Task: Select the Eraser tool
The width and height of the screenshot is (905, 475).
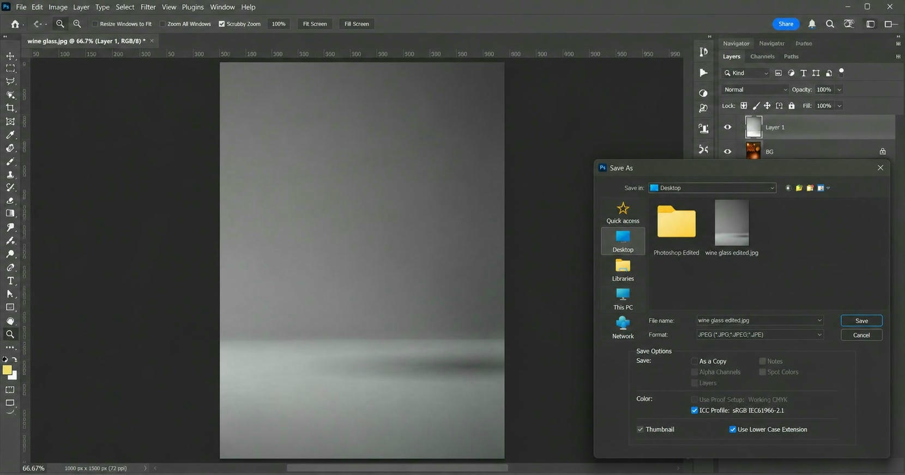Action: point(10,200)
